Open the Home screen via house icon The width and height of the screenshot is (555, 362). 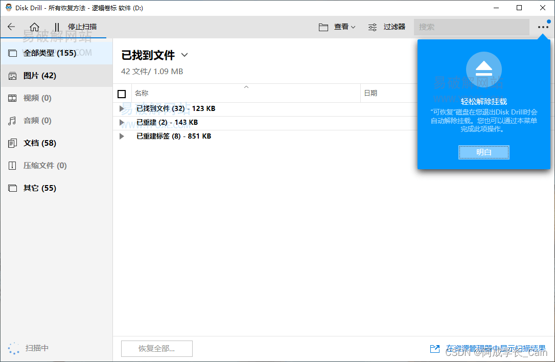[34, 27]
